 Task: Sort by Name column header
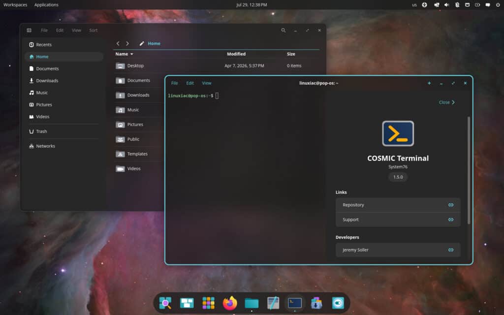[x=124, y=54]
